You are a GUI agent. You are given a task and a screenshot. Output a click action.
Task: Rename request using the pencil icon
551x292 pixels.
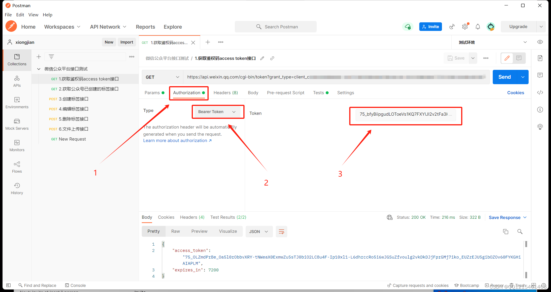tap(262, 58)
